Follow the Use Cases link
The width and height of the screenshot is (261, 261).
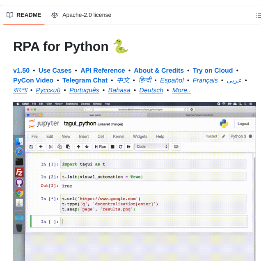(55, 71)
